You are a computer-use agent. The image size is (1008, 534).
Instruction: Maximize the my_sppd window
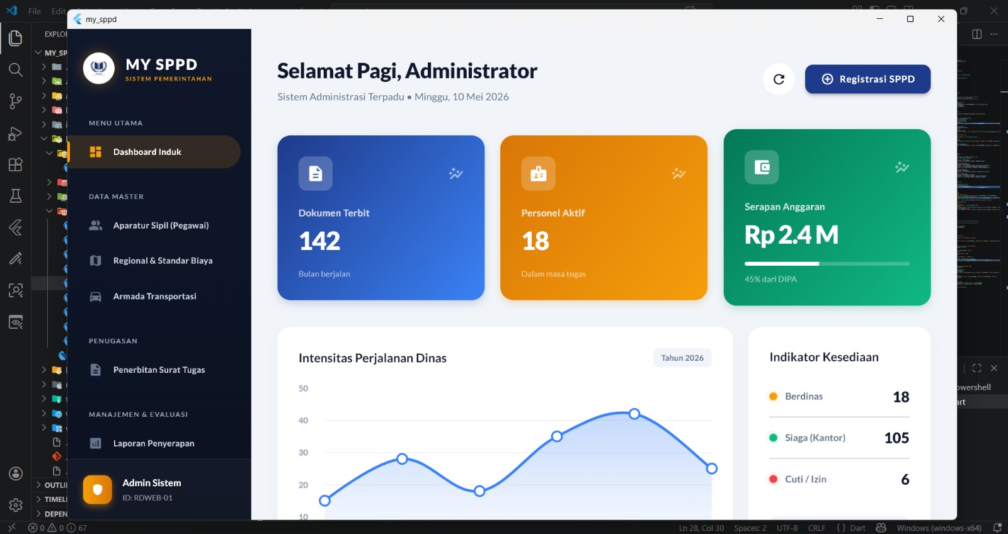tap(910, 19)
